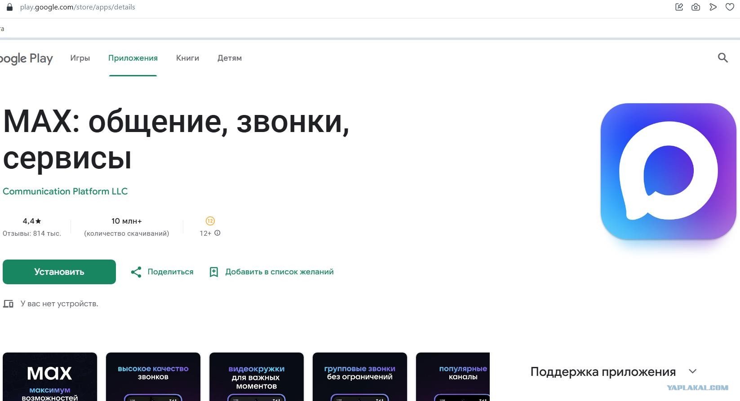This screenshot has width=740, height=401.
Task: Click the Google Play logo
Action: pos(27,58)
